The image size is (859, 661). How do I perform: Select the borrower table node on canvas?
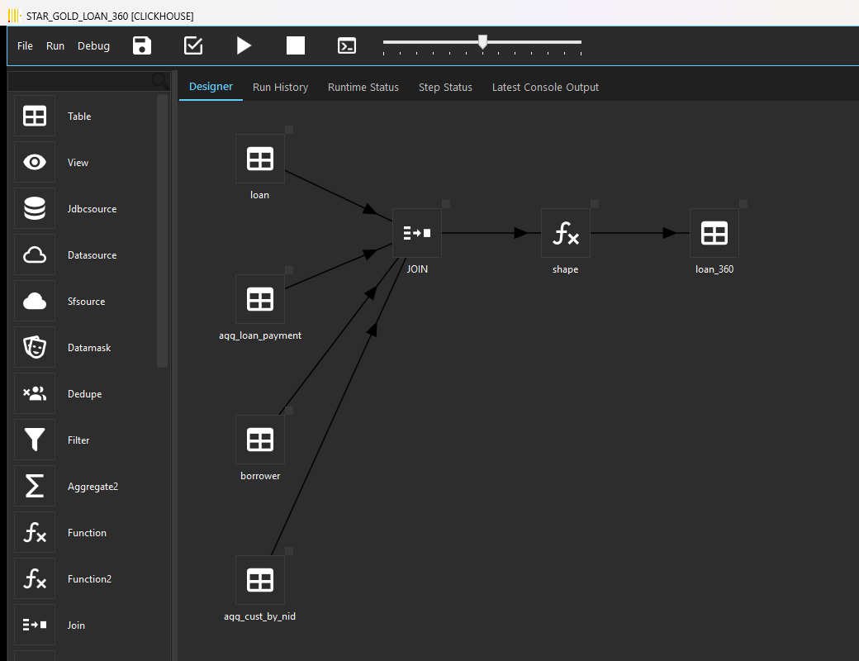coord(260,440)
